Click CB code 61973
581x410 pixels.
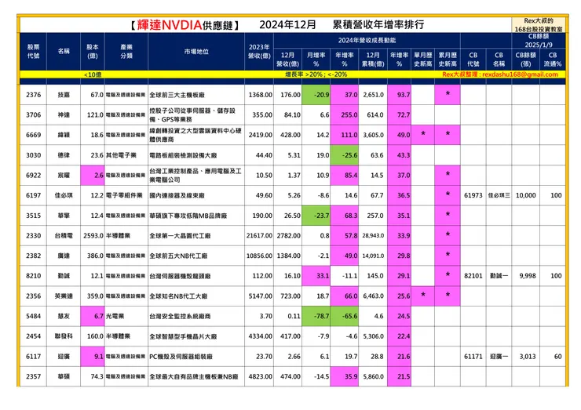(473, 195)
